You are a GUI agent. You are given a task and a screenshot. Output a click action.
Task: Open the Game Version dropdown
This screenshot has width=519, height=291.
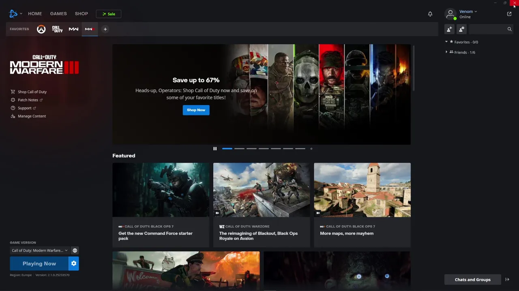click(40, 251)
